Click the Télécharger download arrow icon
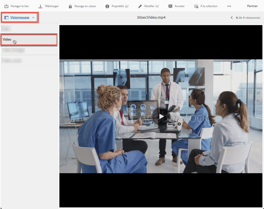The image size is (264, 209). (x=40, y=6)
